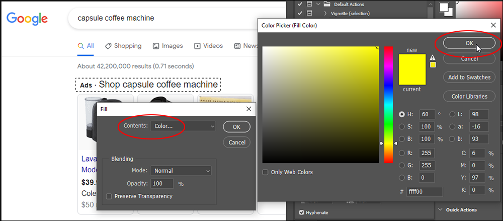
Task: Select the S saturation radio button
Action: (x=401, y=127)
